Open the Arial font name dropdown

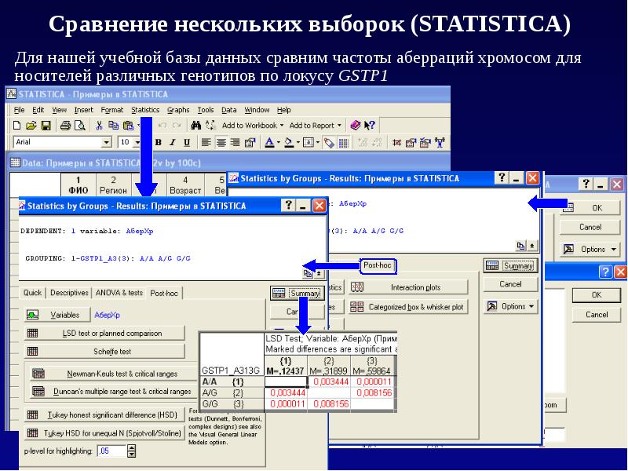[107, 143]
